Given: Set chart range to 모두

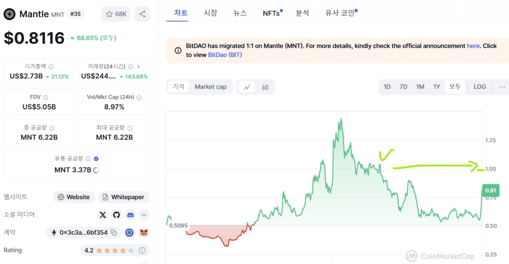Looking at the screenshot, I should pyautogui.click(x=455, y=87).
